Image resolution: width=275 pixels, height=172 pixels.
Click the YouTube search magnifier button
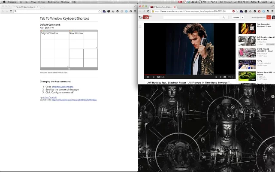click(x=224, y=17)
